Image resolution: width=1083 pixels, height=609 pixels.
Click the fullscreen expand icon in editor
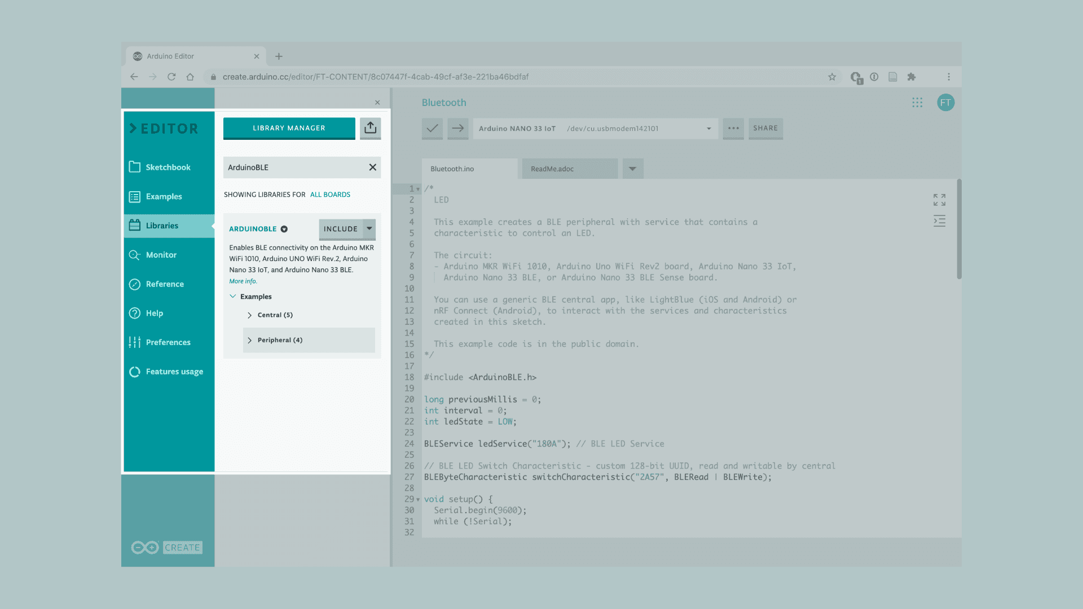tap(939, 200)
